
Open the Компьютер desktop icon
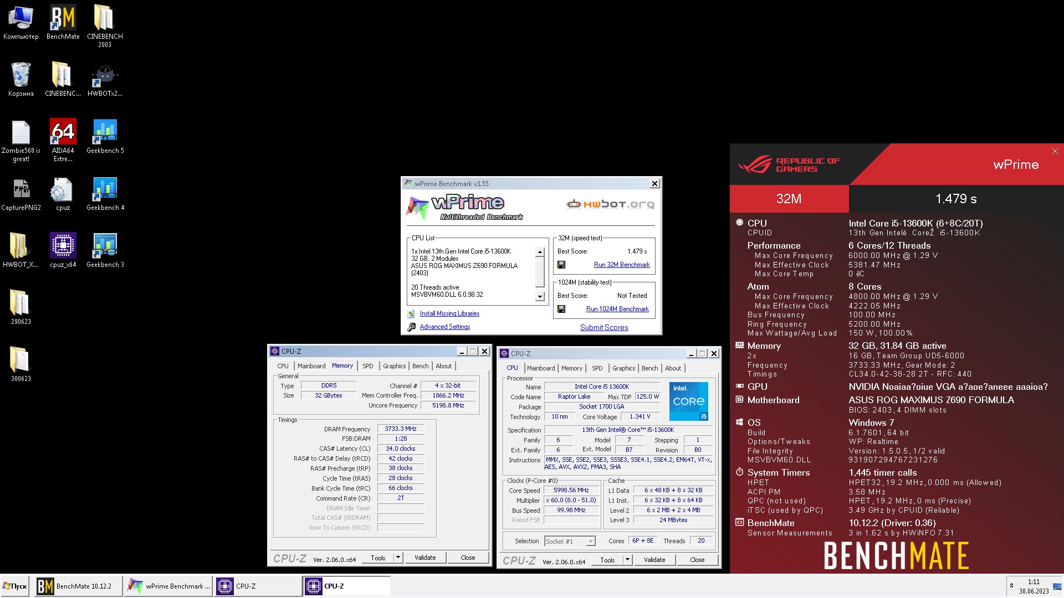(x=21, y=22)
